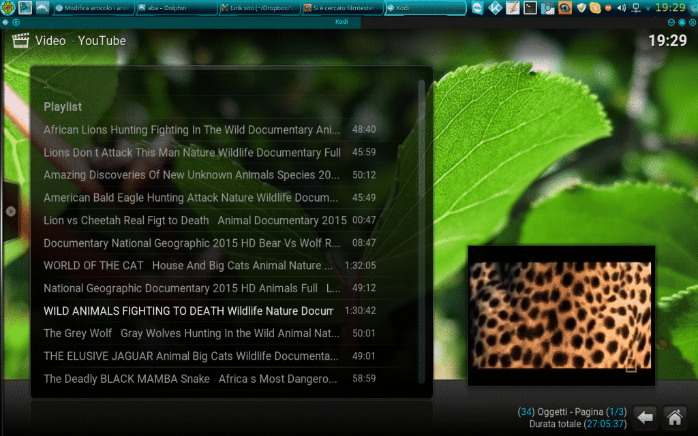The image size is (698, 436).
Task: Click the TeamViewer tray icon
Action: [x=477, y=7]
